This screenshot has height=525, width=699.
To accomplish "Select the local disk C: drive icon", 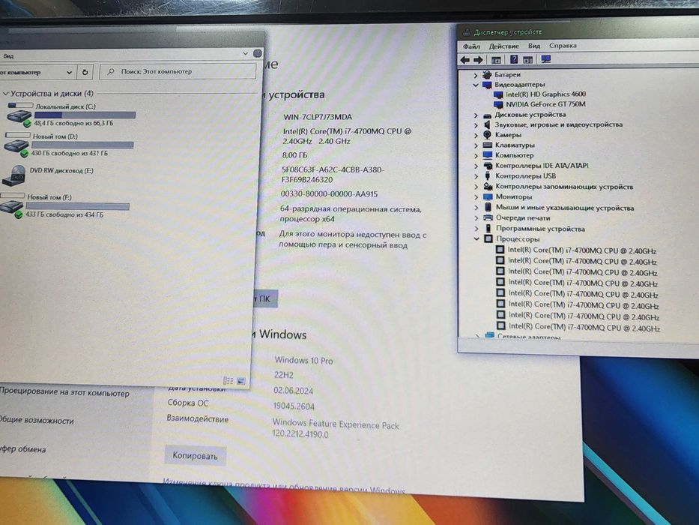I will (19, 116).
